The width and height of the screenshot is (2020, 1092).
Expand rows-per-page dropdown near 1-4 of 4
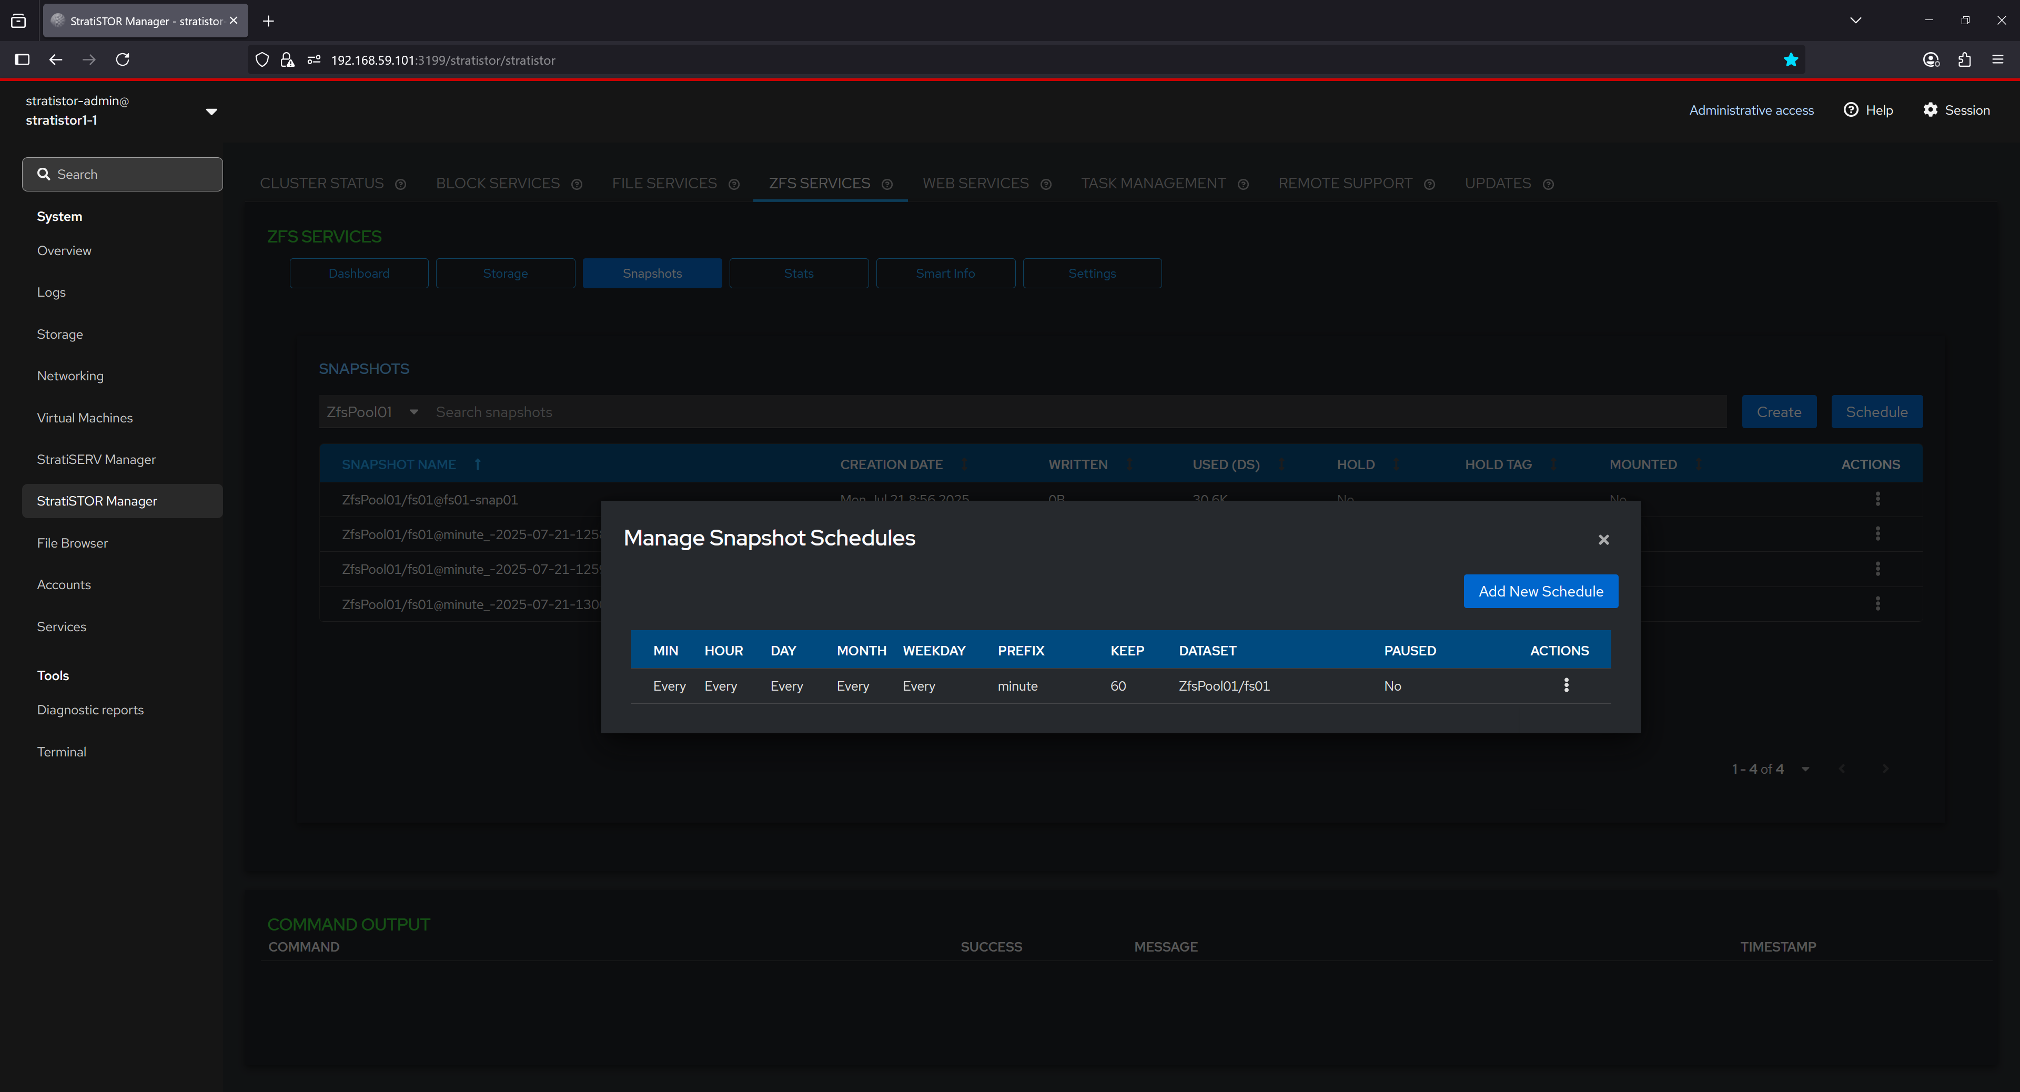point(1805,769)
